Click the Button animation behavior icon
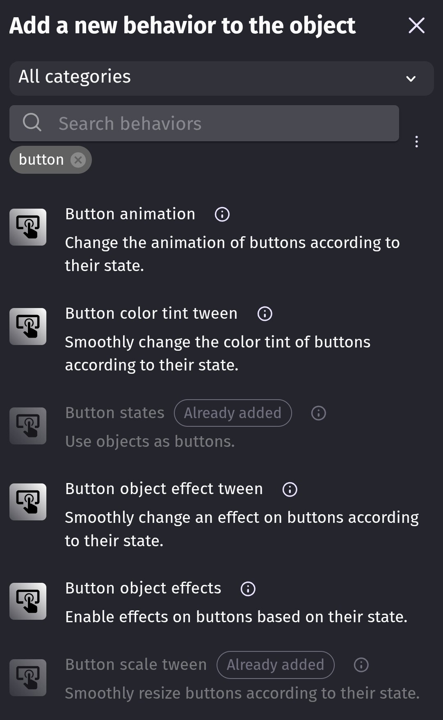 28,227
